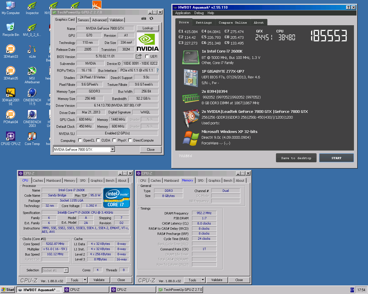Open the Bench tab in CPU-Z CPU window
Image resolution: width=368 pixels, height=294 pixels.
(110, 181)
